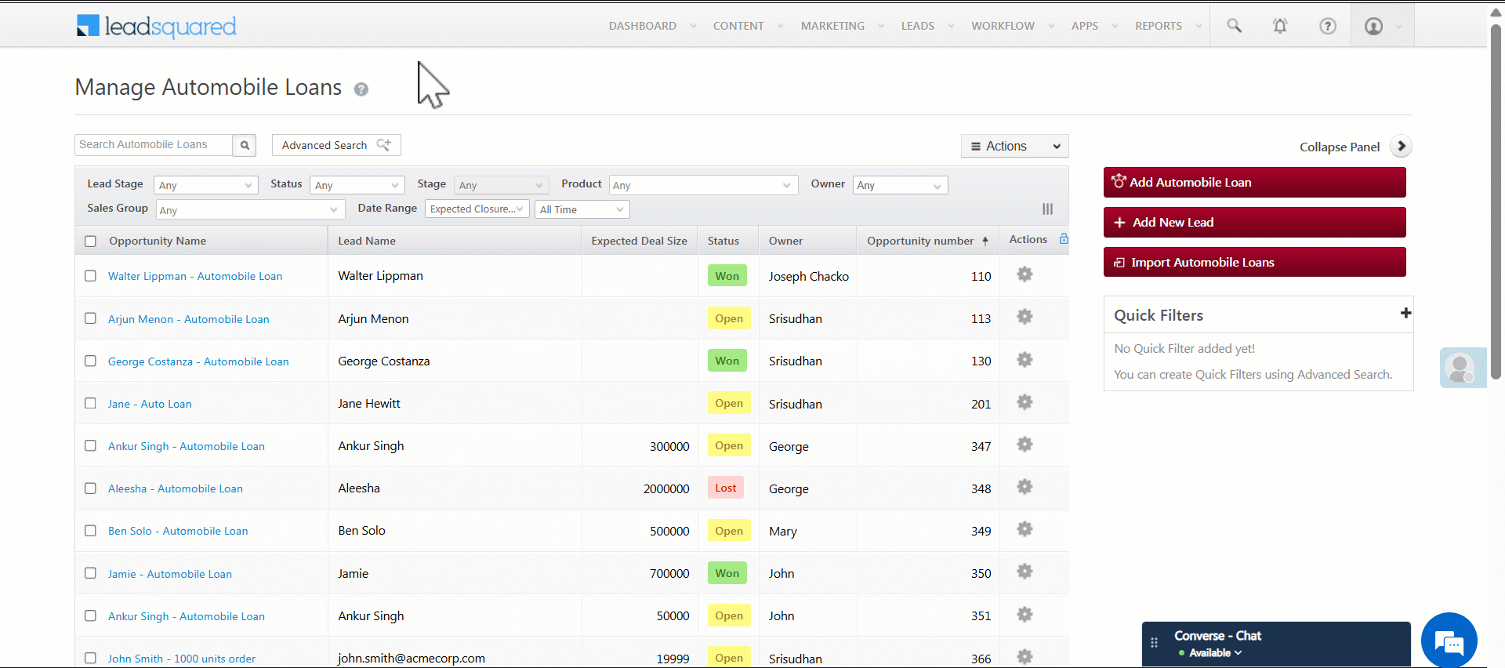Image resolution: width=1505 pixels, height=668 pixels.
Task: Open the Lead Stage dropdown
Action: tap(206, 185)
